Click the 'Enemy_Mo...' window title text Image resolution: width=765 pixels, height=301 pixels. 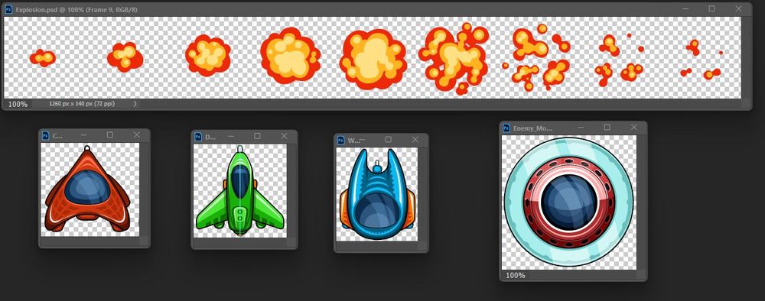click(532, 128)
